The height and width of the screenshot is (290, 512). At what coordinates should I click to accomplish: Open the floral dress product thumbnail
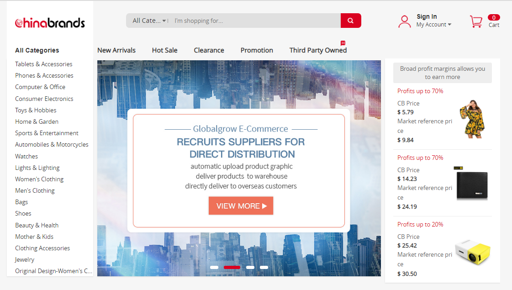click(472, 119)
